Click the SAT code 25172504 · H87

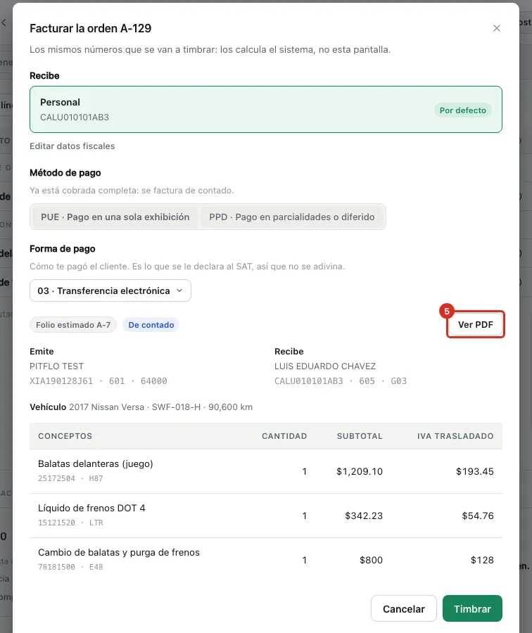click(x=70, y=478)
